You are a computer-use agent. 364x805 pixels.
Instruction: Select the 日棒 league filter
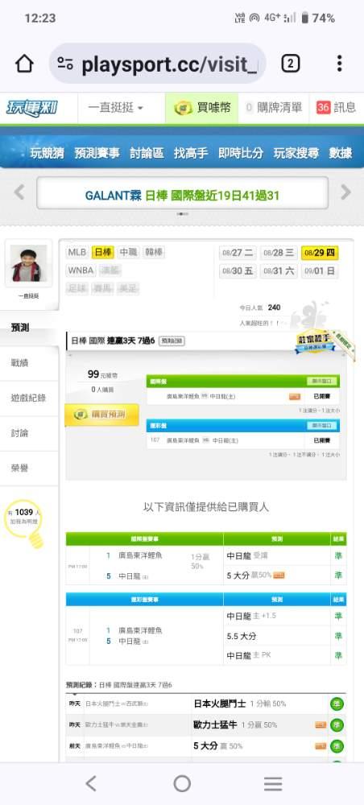pos(103,252)
